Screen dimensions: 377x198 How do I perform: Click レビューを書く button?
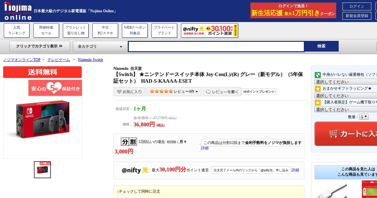pyautogui.click(x=222, y=92)
